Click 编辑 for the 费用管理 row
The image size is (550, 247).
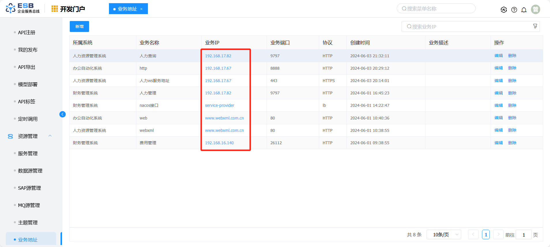pyautogui.click(x=498, y=143)
